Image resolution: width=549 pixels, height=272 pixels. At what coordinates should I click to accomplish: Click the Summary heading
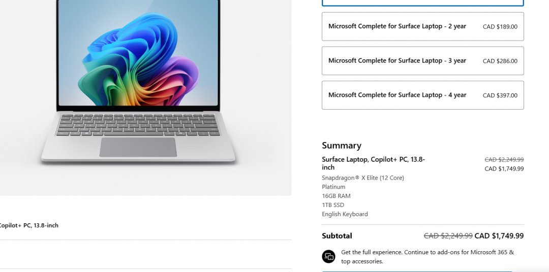coord(342,146)
